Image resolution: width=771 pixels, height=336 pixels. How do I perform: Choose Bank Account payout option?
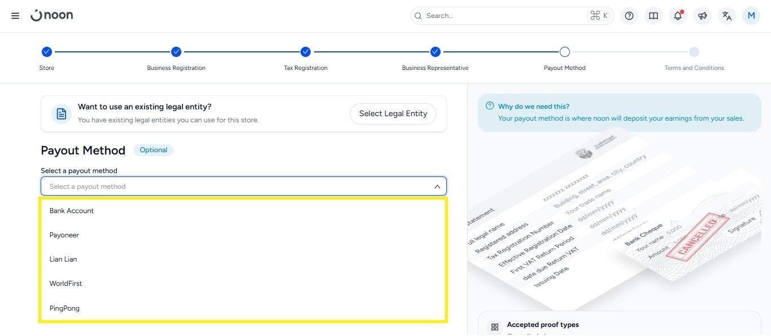tap(243, 211)
